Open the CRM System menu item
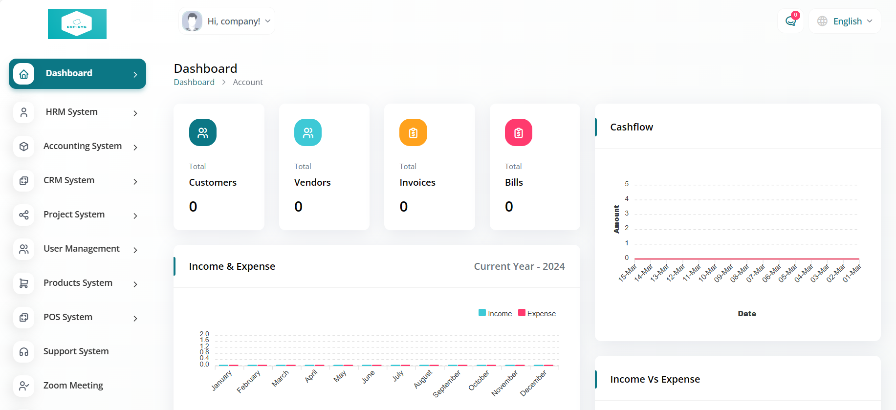The width and height of the screenshot is (896, 410). (78, 180)
